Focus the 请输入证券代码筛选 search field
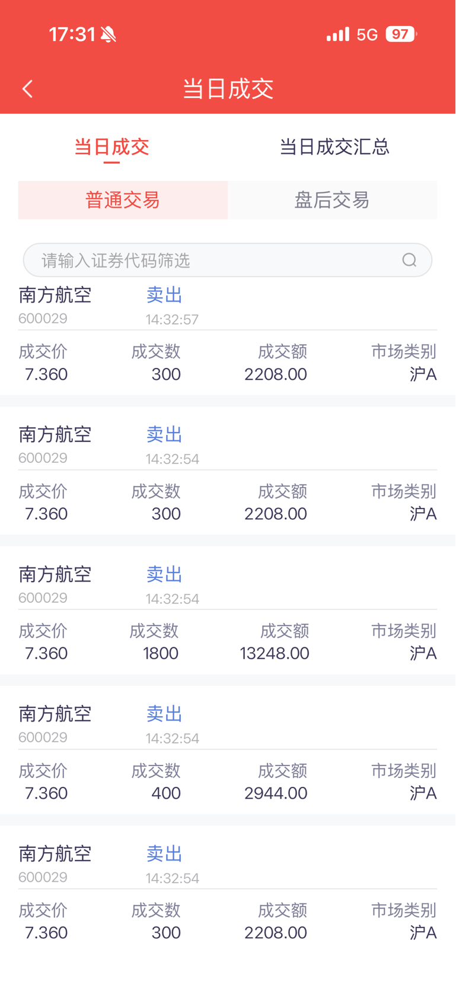456x988 pixels. tap(213, 260)
